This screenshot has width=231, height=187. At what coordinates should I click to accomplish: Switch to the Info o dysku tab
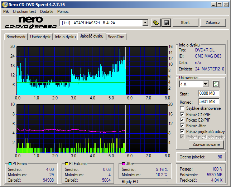pyautogui.click(x=66, y=37)
